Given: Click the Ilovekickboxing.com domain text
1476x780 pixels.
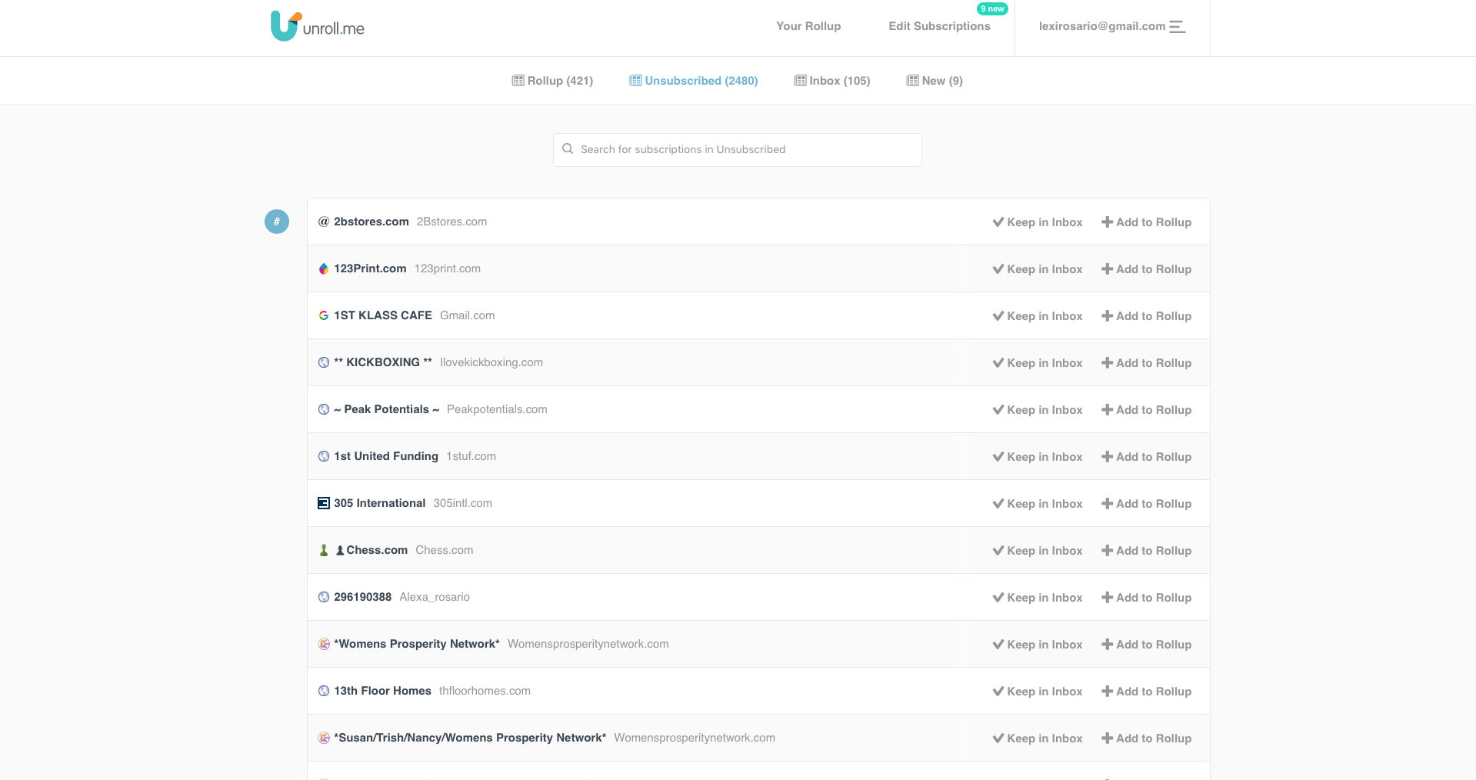Looking at the screenshot, I should (x=491, y=362).
